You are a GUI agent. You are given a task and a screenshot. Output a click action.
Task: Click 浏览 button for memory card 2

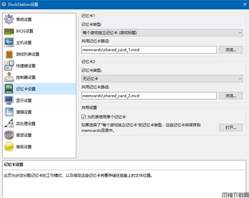231,95
